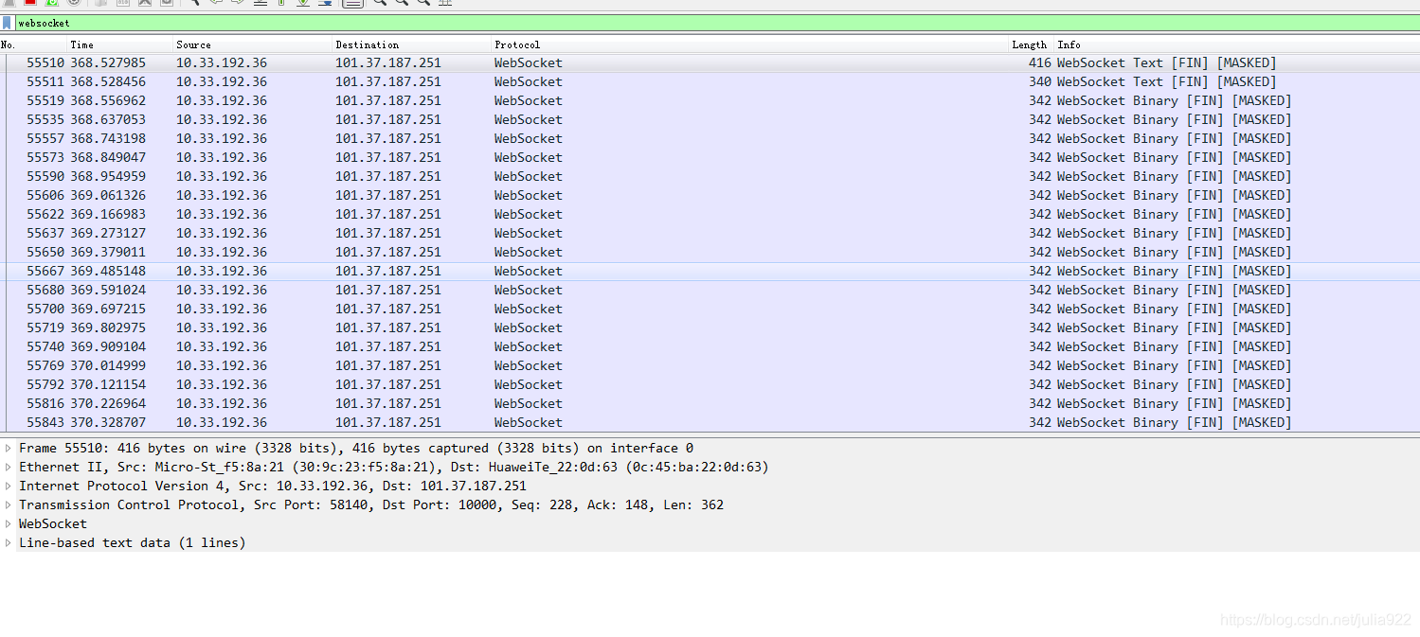This screenshot has height=637, width=1420.
Task: Select packet number 55519
Action: click(x=710, y=100)
